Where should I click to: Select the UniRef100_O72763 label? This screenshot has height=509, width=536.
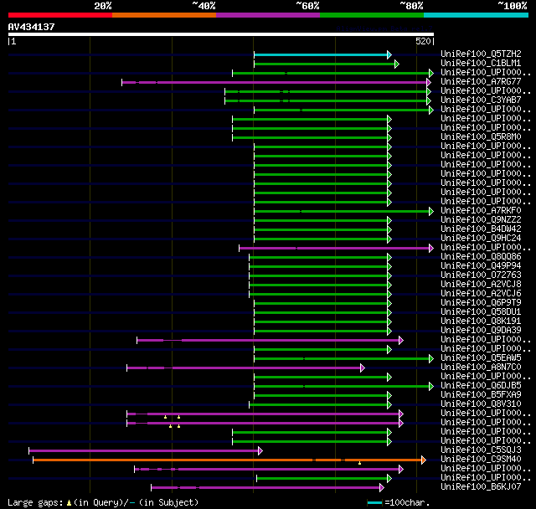[481, 275]
